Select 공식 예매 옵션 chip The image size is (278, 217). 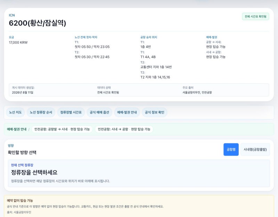tap(99, 112)
